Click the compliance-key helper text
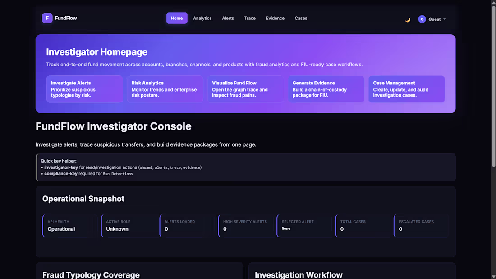Screen dimensions: 496x279 (61, 173)
